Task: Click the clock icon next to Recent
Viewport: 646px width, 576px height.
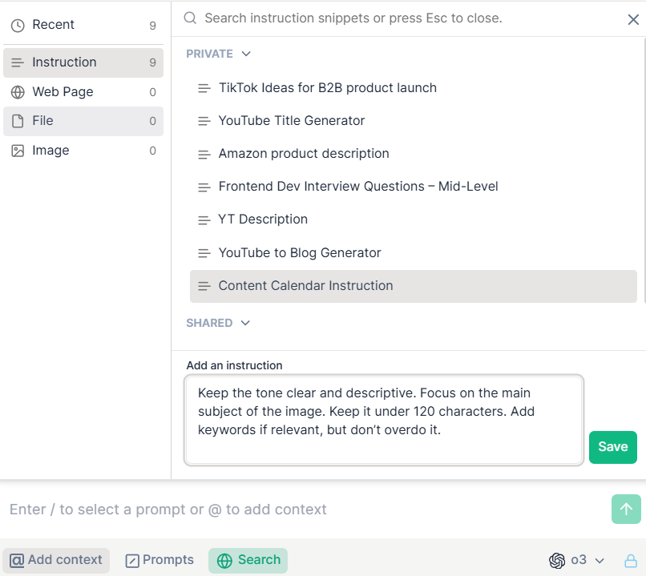Action: click(18, 26)
